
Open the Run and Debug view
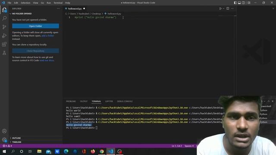(x=4, y=36)
